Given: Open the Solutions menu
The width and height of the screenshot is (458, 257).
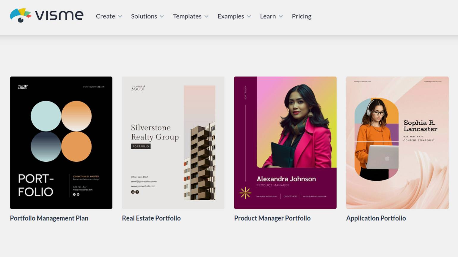Looking at the screenshot, I should pyautogui.click(x=144, y=16).
